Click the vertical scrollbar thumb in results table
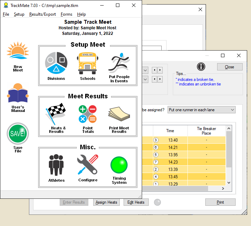Viewport: 251px width, 226px height. click(229, 149)
